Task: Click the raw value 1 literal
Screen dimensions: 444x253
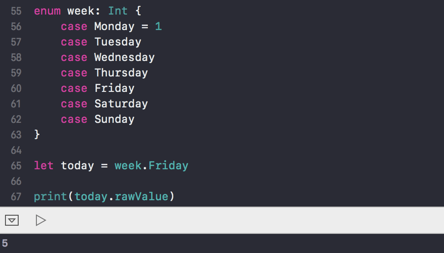Action: (158, 27)
